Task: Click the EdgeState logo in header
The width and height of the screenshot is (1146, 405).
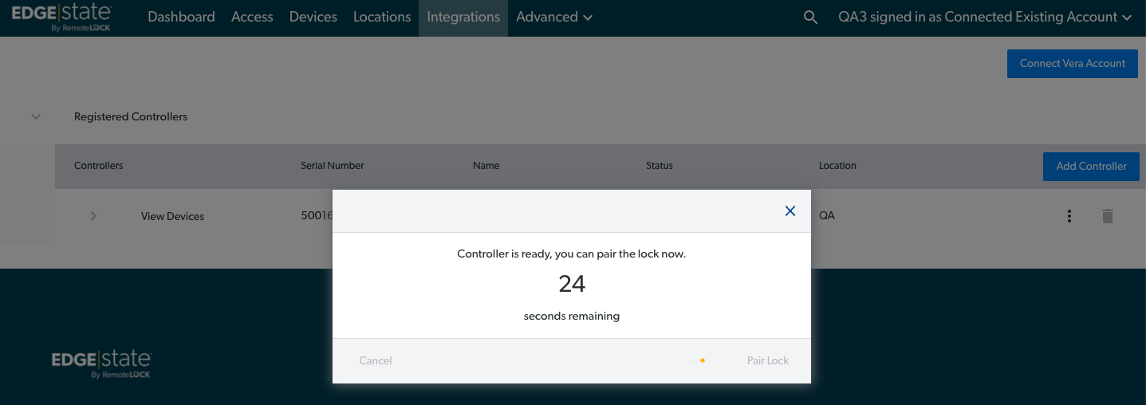Action: (x=61, y=18)
